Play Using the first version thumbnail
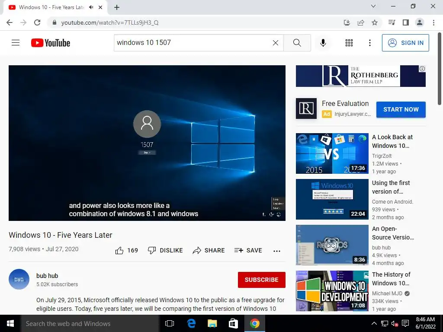 [x=332, y=199]
